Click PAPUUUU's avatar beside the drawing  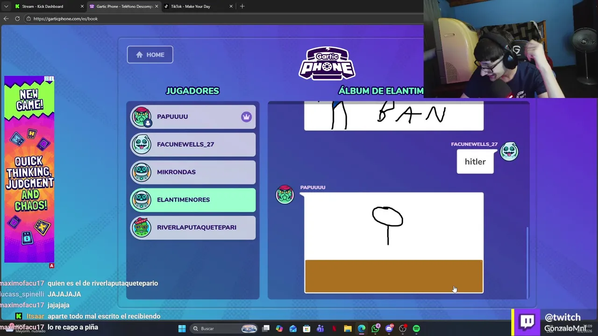[x=285, y=195]
